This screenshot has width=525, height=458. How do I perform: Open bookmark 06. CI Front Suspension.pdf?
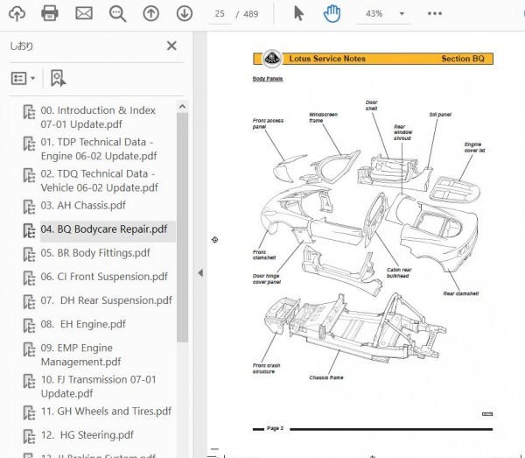click(104, 277)
